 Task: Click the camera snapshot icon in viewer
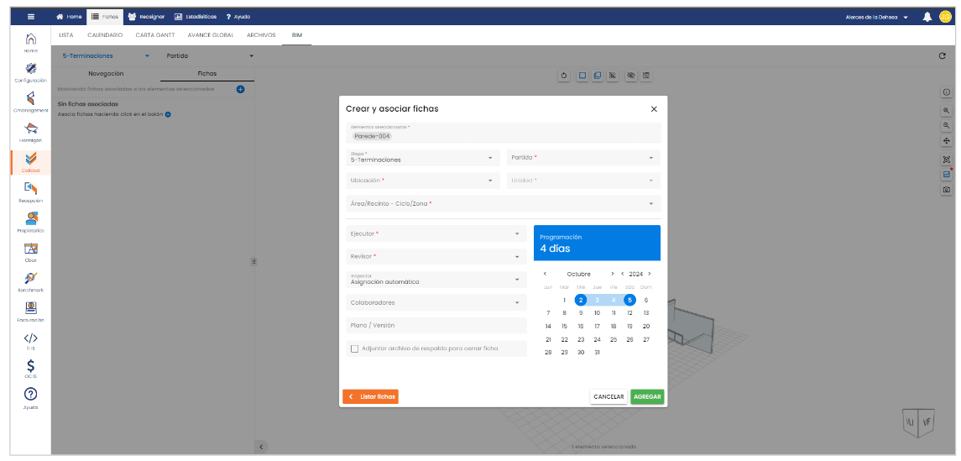tap(947, 190)
